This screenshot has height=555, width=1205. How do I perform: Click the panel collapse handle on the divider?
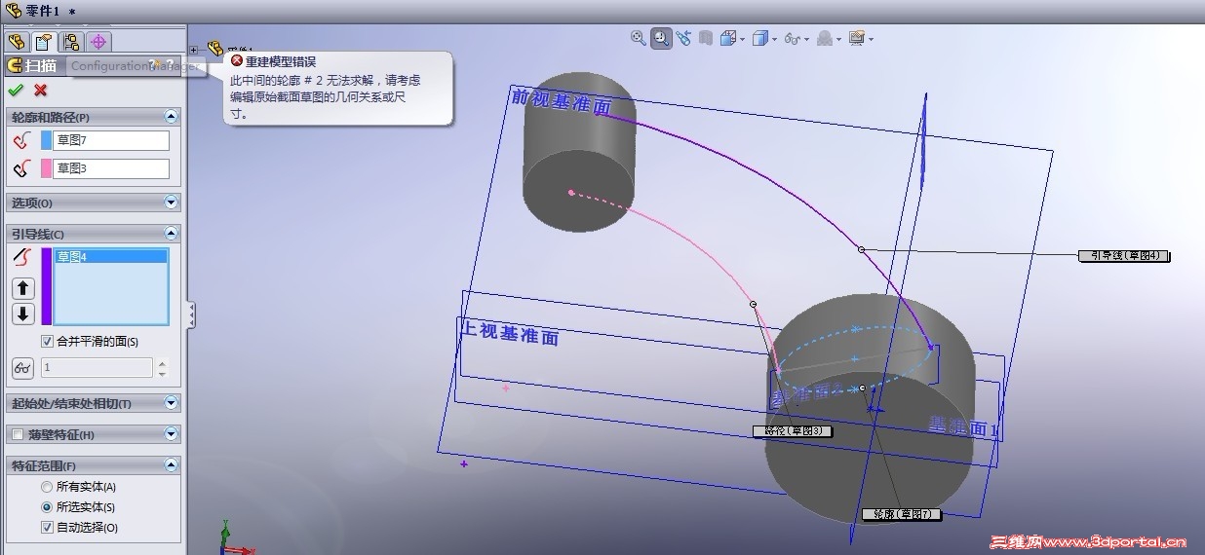(x=191, y=314)
